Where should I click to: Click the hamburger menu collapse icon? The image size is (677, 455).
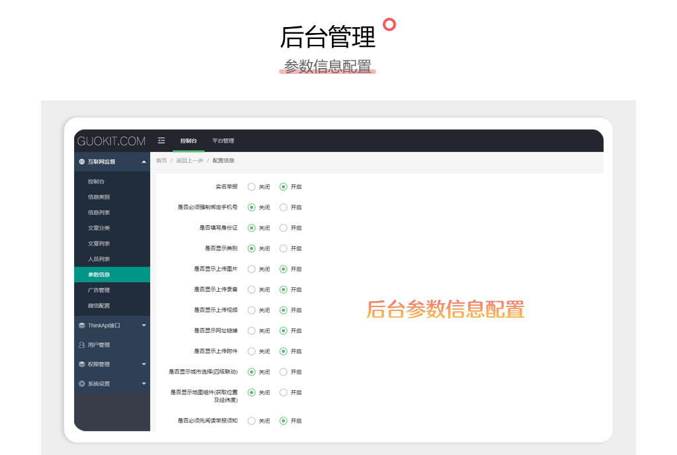click(x=161, y=141)
